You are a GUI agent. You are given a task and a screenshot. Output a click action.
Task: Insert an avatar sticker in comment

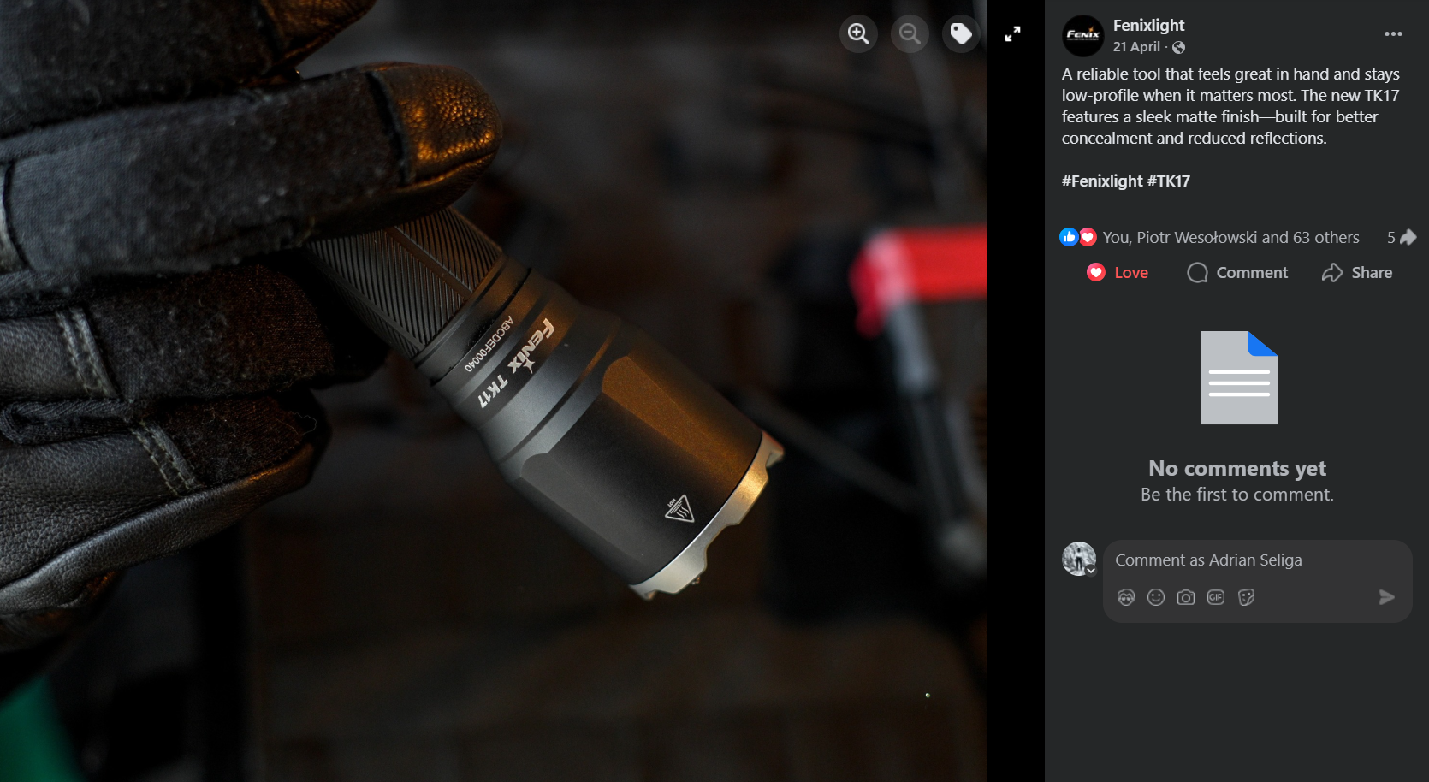[1126, 597]
